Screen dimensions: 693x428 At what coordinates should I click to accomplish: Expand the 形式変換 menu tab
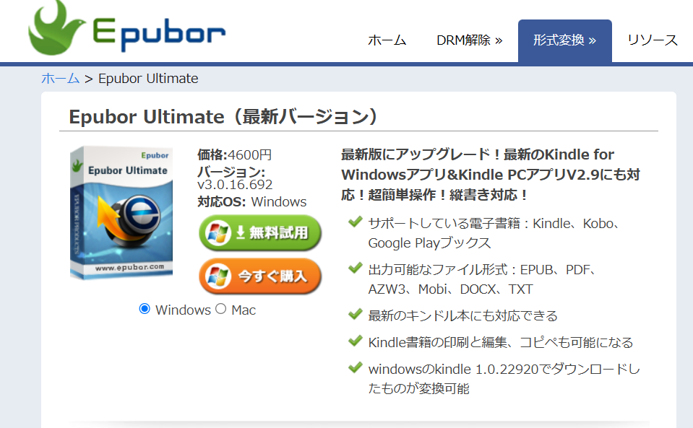565,41
